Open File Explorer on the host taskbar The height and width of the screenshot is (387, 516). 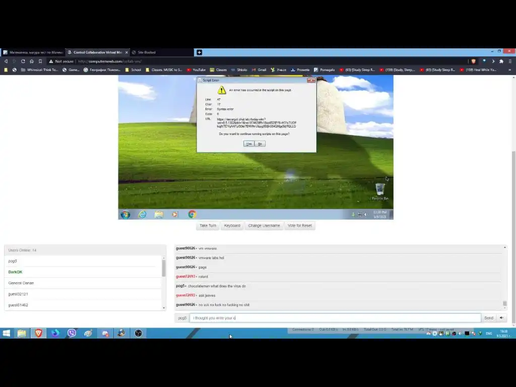coord(22,333)
